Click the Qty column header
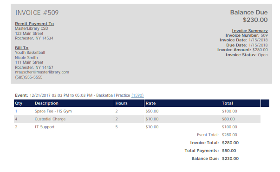280x172 pixels. point(19,103)
